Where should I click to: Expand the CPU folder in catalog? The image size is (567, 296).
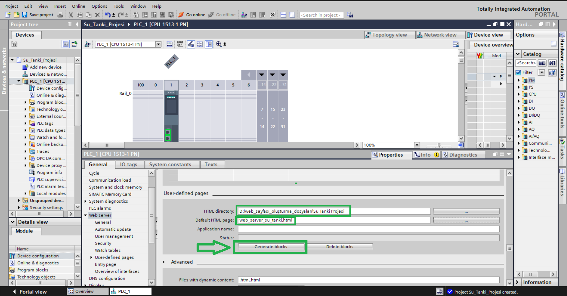pyautogui.click(x=519, y=94)
